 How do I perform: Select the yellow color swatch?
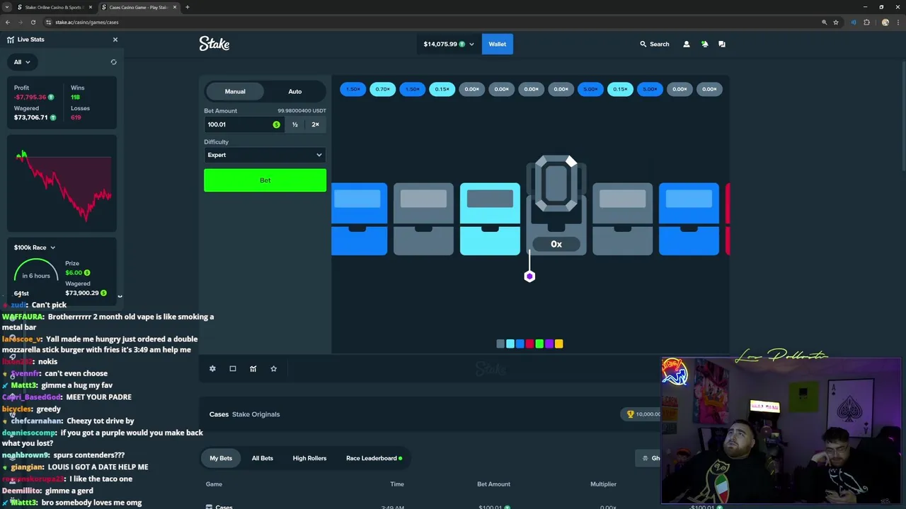pos(559,344)
